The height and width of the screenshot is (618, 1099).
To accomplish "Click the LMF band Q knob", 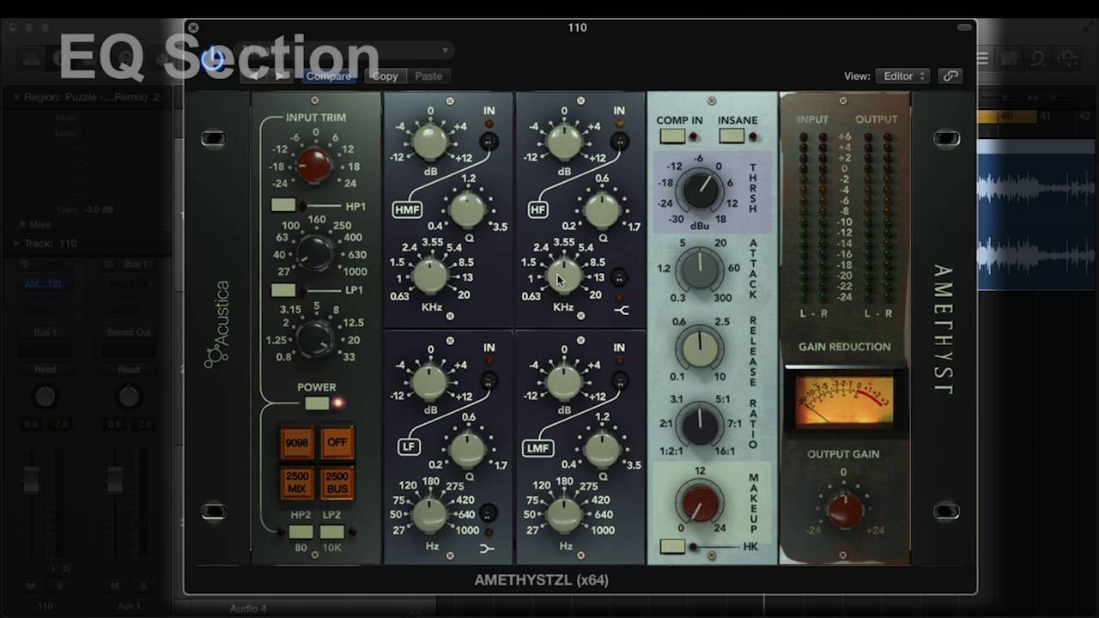I will [601, 448].
